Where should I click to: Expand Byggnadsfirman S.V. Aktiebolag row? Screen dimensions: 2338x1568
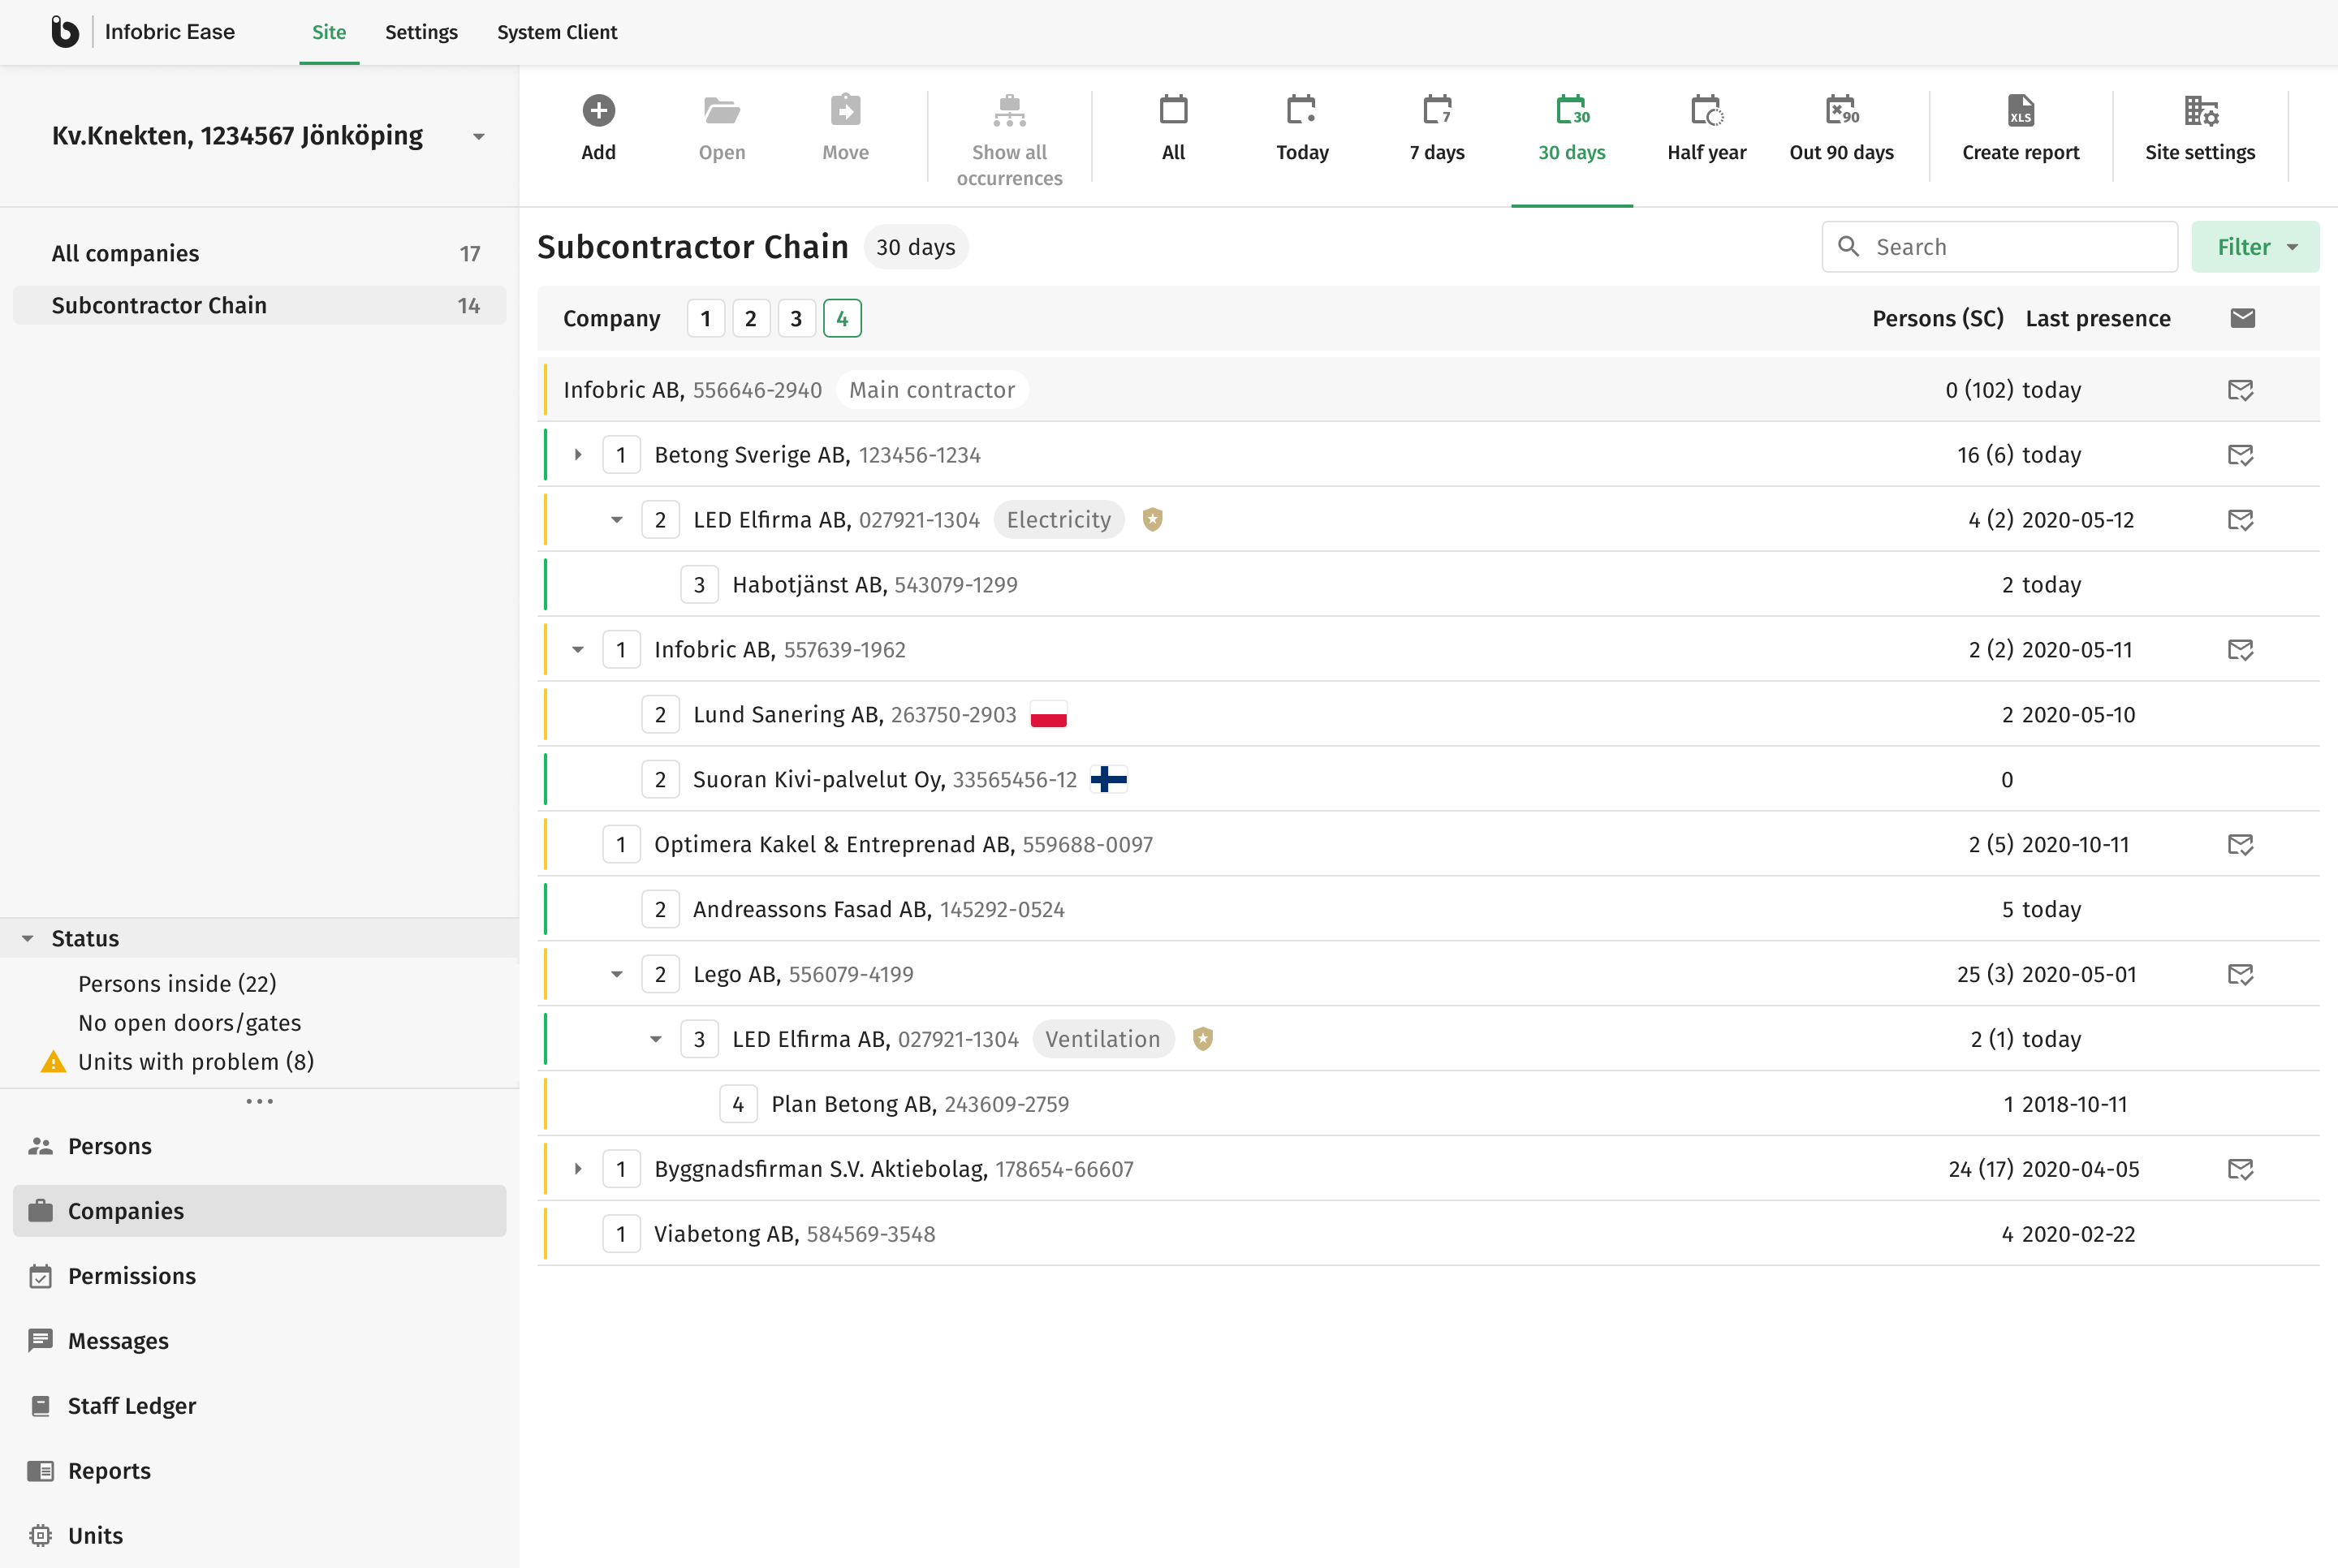coord(578,1169)
